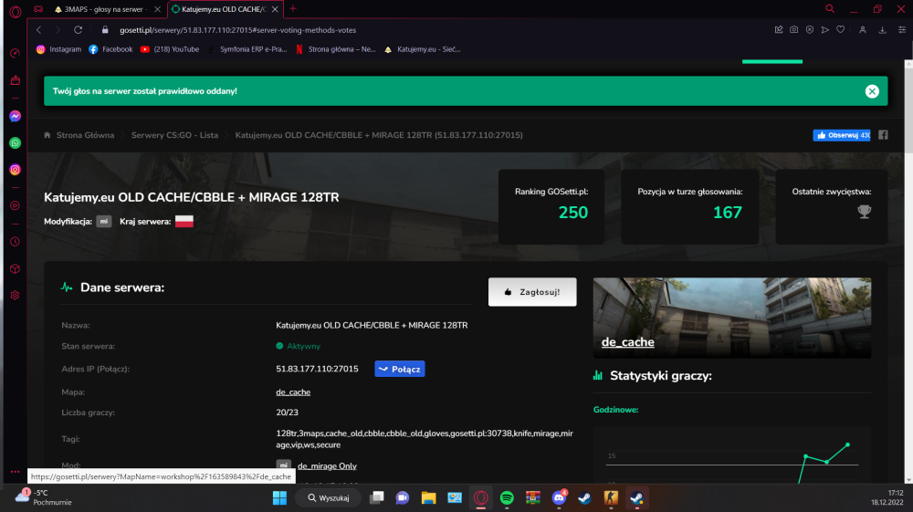Click the site security lock icon
This screenshot has width=913, height=512.
point(105,30)
